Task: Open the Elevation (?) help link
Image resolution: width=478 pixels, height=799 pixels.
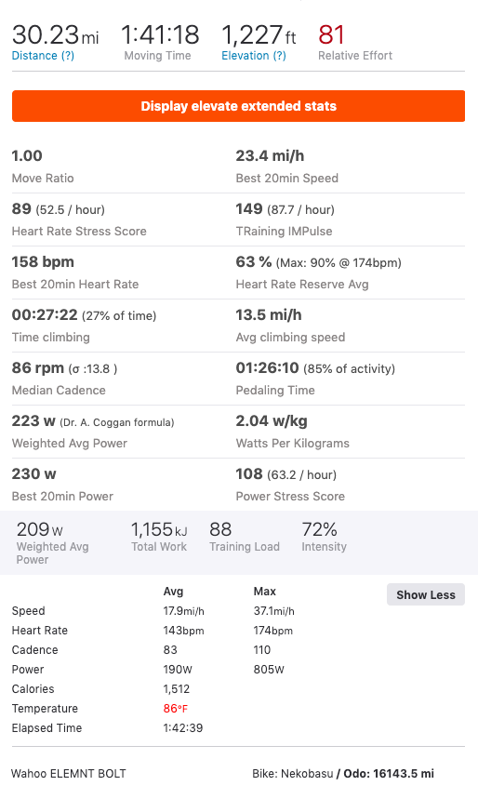Action: [x=253, y=56]
